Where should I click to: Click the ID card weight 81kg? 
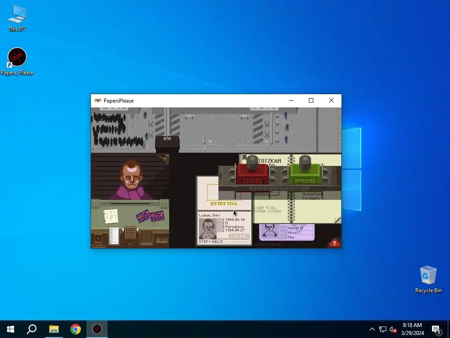(291, 237)
